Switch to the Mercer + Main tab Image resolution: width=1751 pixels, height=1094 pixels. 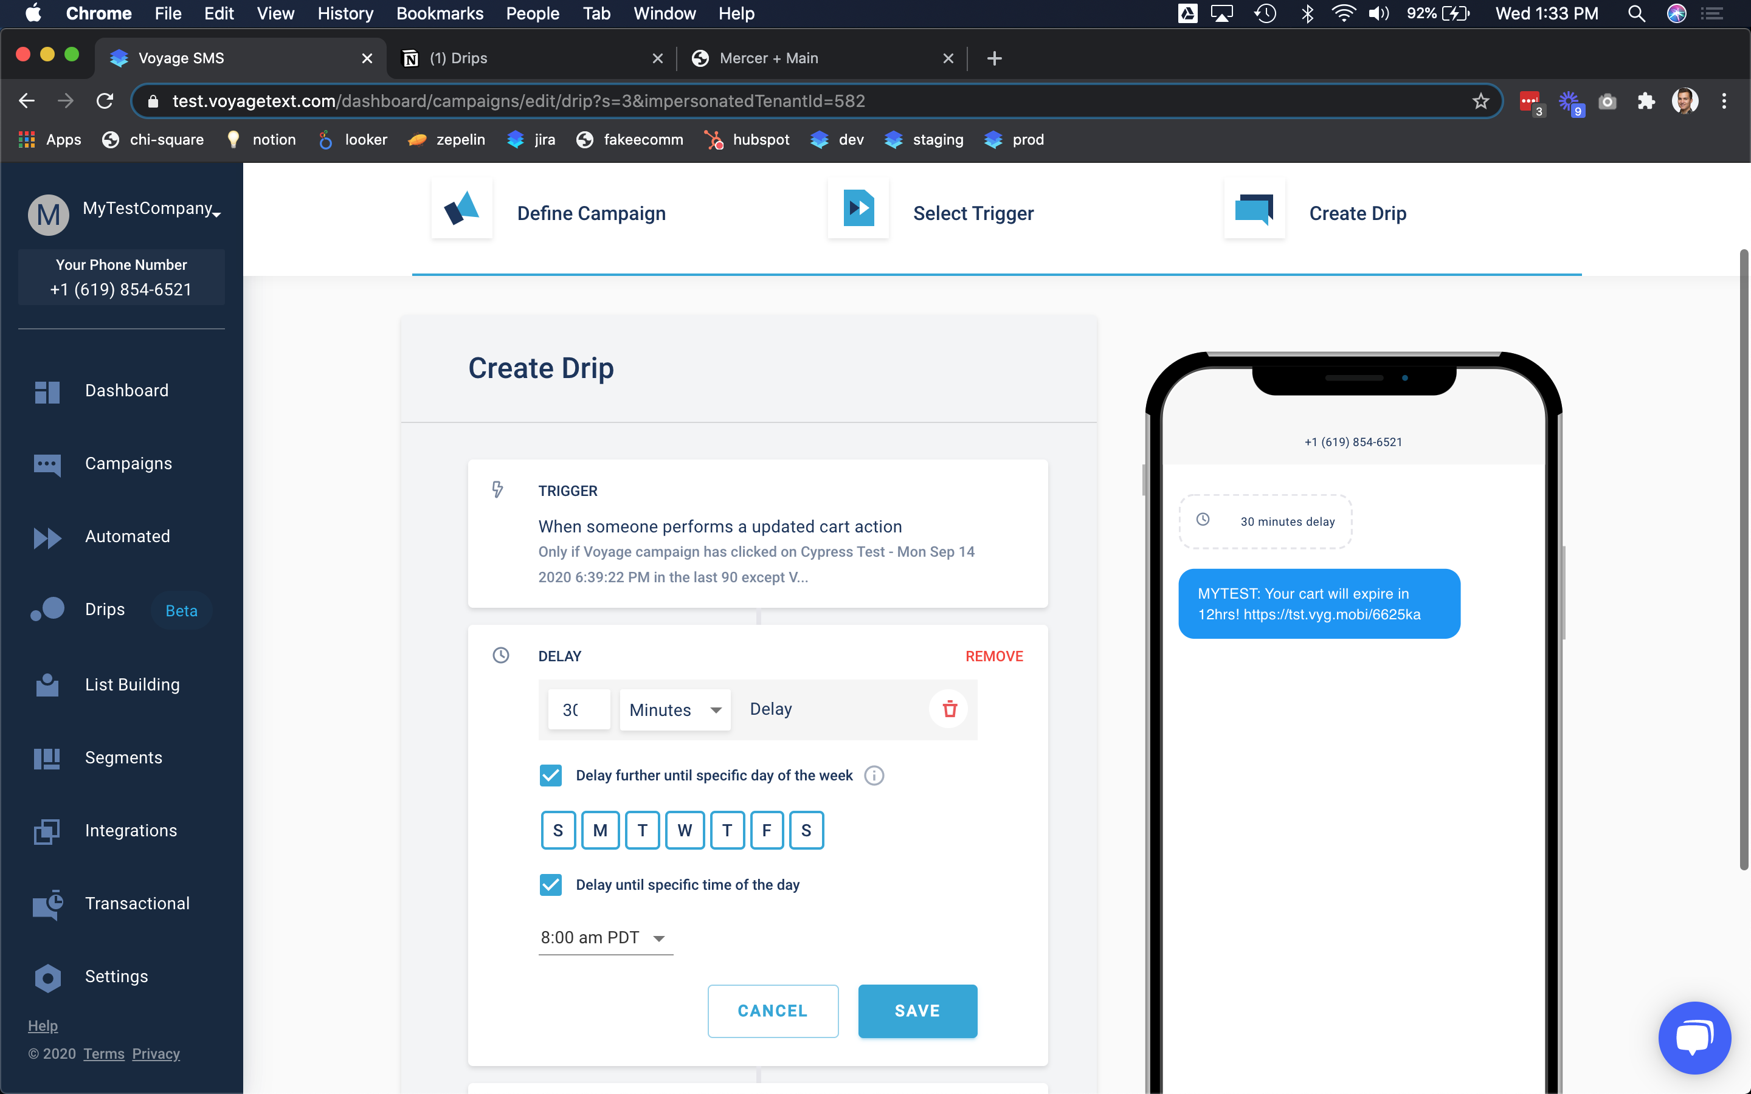coord(823,58)
